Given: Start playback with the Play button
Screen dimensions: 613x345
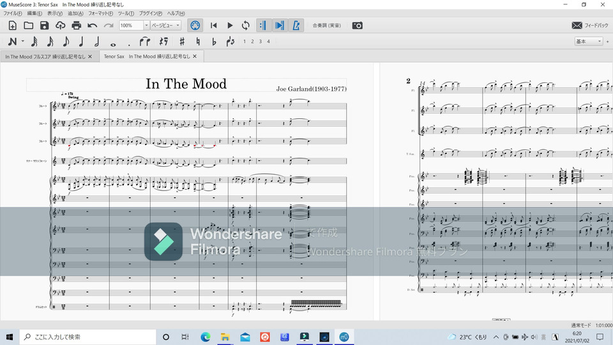Looking at the screenshot, I should coord(230,26).
